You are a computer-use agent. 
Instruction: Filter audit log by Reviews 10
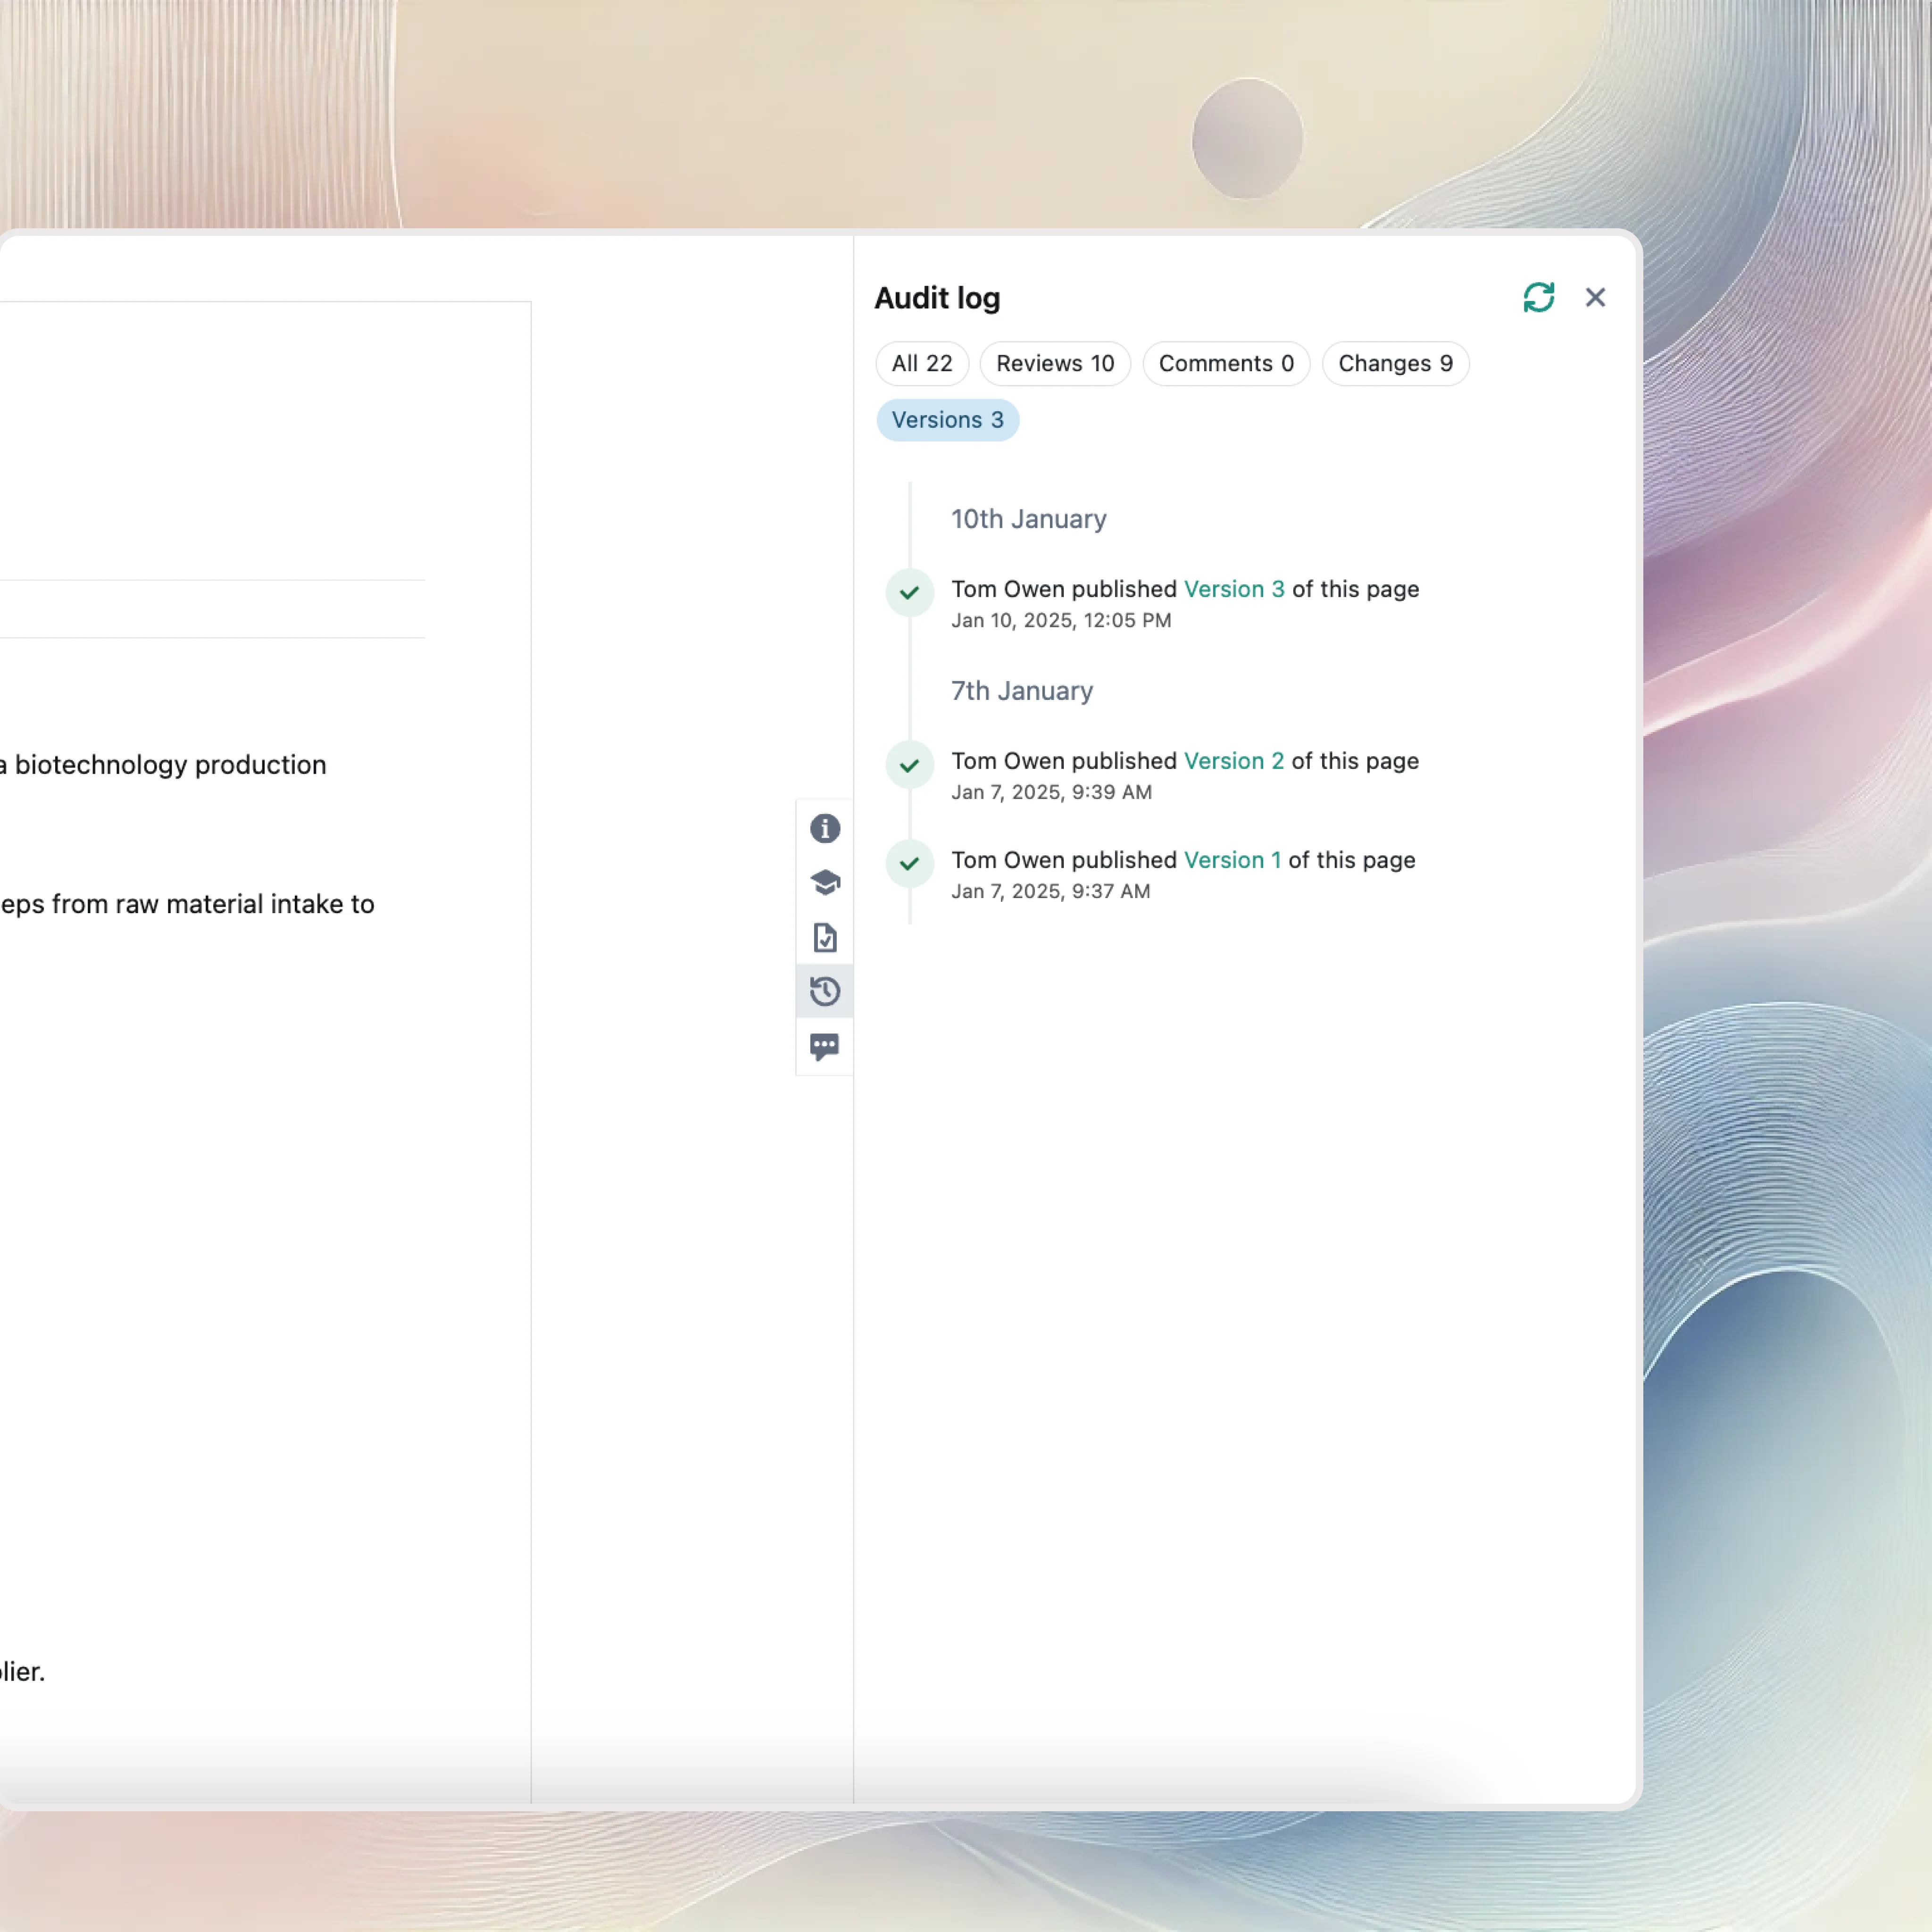click(x=1054, y=363)
